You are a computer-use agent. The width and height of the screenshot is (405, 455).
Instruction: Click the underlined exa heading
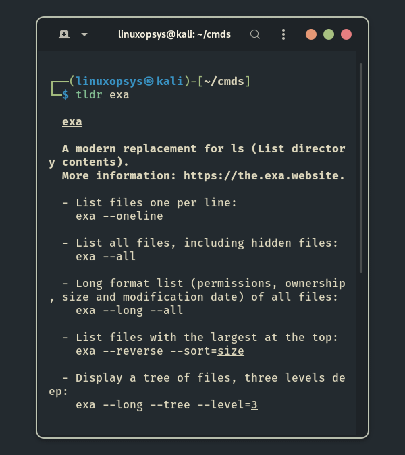[72, 122]
